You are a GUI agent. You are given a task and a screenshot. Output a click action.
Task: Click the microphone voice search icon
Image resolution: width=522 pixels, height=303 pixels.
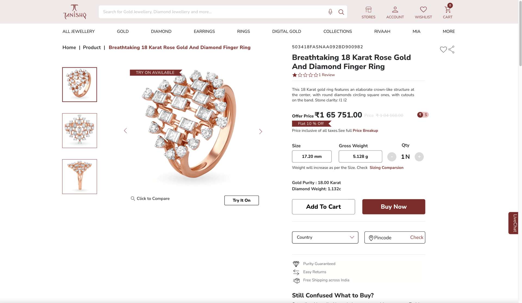[x=330, y=12]
